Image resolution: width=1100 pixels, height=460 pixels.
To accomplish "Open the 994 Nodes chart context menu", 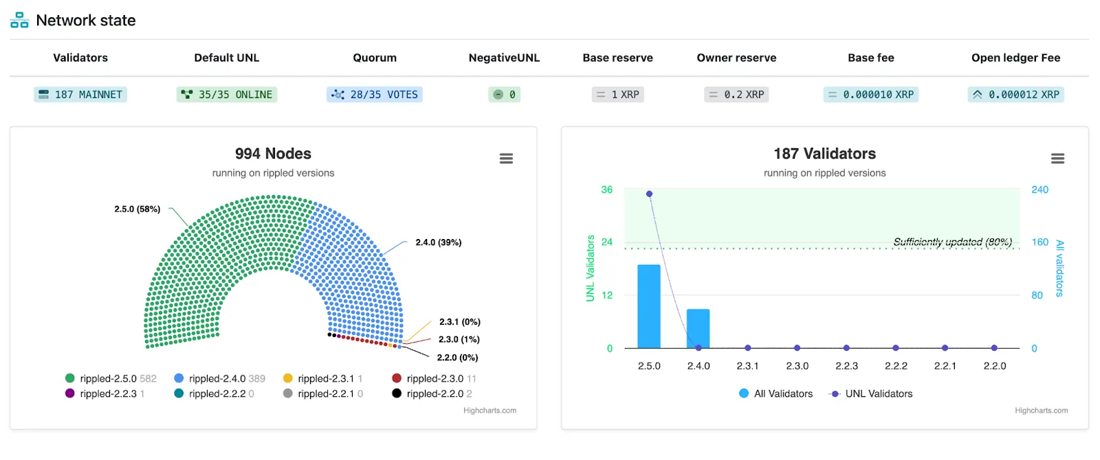I will [506, 159].
